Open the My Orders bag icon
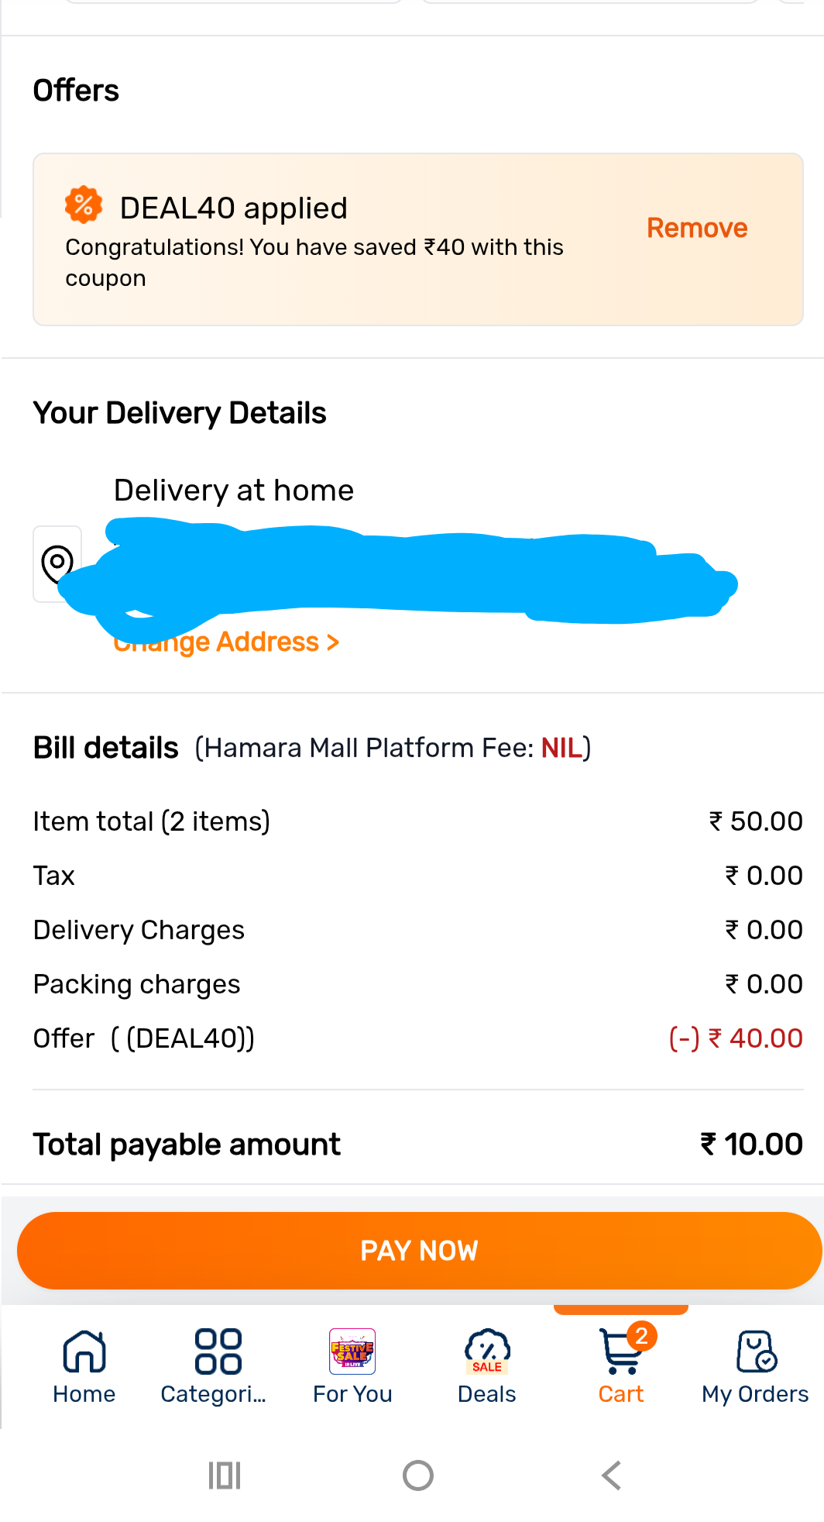The image size is (824, 1522). pyautogui.click(x=756, y=1352)
